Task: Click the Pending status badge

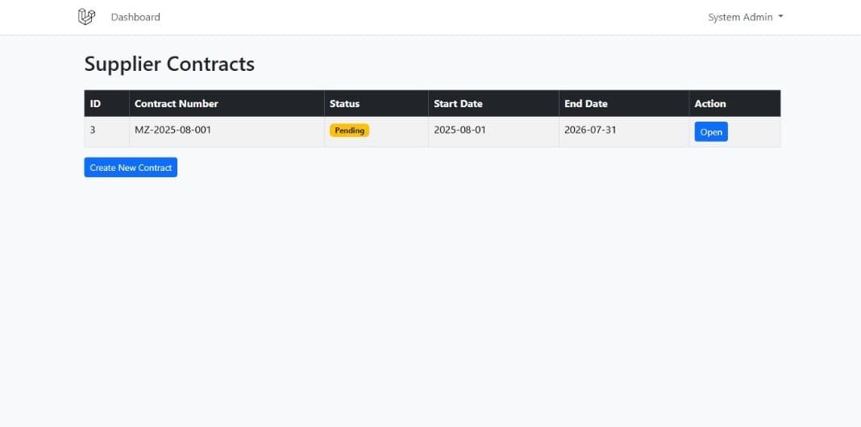Action: (x=349, y=131)
